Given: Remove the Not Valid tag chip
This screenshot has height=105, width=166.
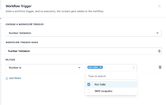Looking at the screenshot, I should pyautogui.click(x=100, y=67).
